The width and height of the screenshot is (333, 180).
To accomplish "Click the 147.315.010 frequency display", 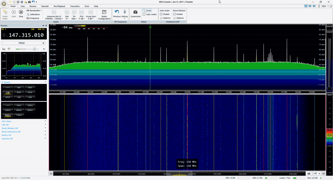I will point(26,35).
